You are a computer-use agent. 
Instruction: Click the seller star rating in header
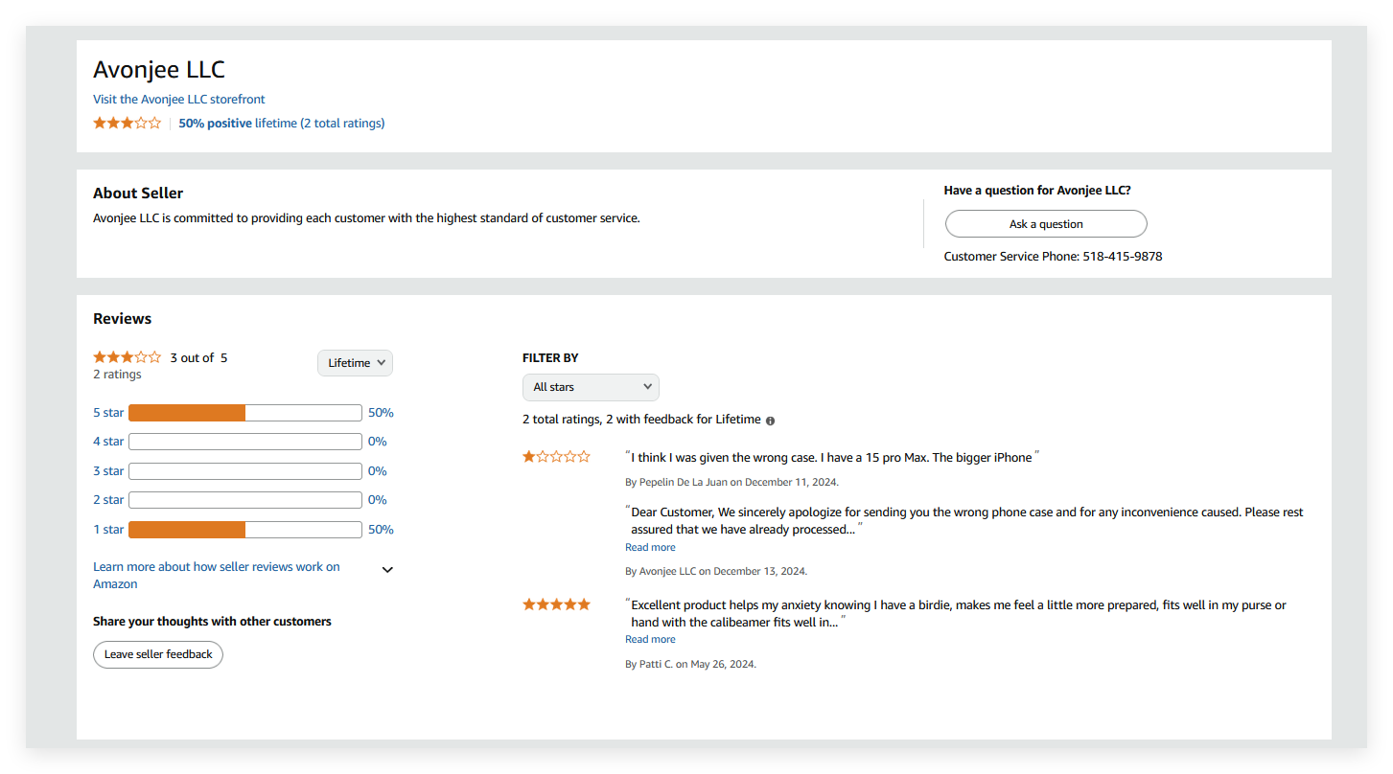[x=127, y=123]
